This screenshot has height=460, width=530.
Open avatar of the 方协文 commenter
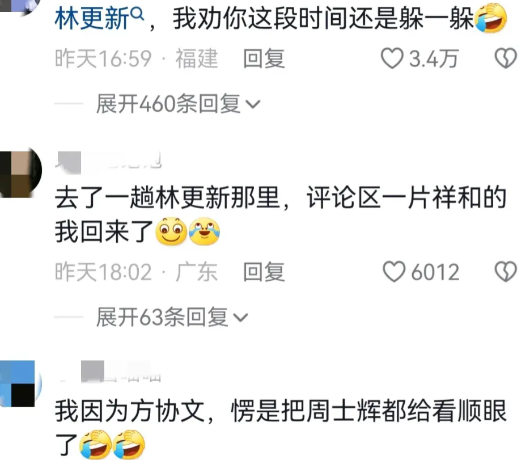point(20,383)
